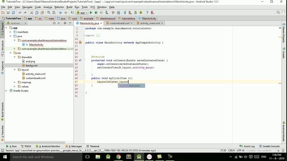Collapse the layout folder node
The height and width of the screenshot is (161, 287).
point(15,70)
